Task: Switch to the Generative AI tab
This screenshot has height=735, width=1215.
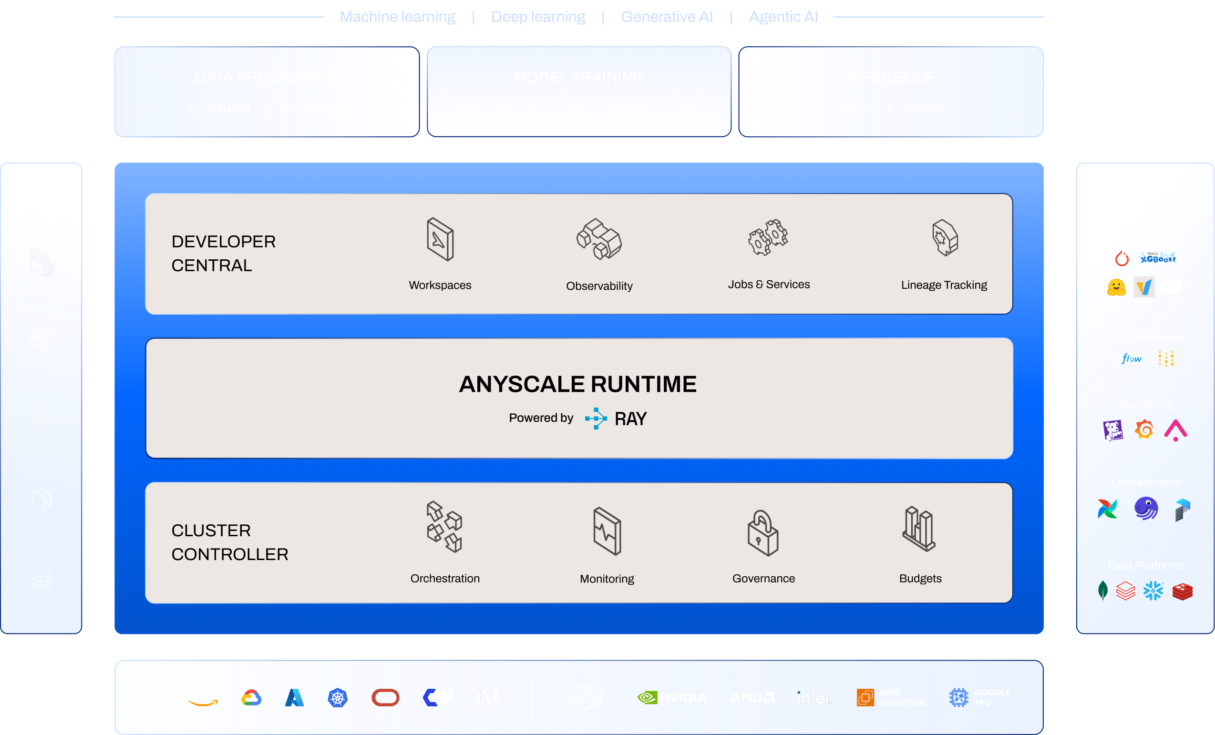Action: [667, 16]
